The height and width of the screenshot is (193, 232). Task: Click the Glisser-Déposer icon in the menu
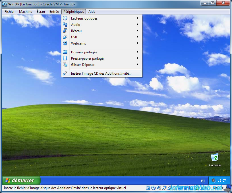65,64
